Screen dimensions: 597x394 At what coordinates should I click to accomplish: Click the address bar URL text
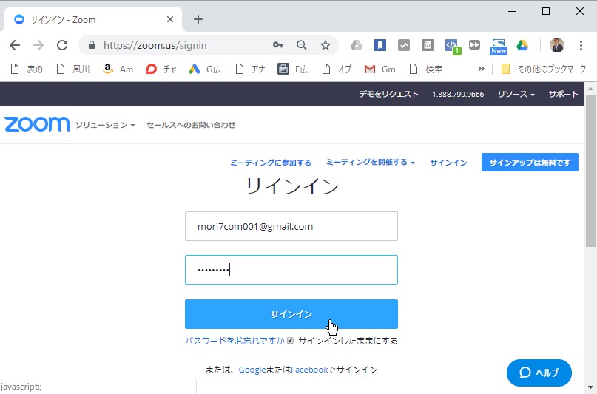pyautogui.click(x=155, y=45)
